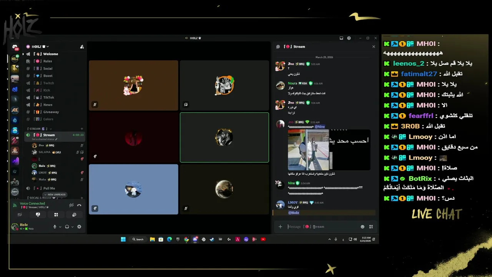Open the attachment plus button in message box
Image resolution: width=492 pixels, height=277 pixels.
280,227
